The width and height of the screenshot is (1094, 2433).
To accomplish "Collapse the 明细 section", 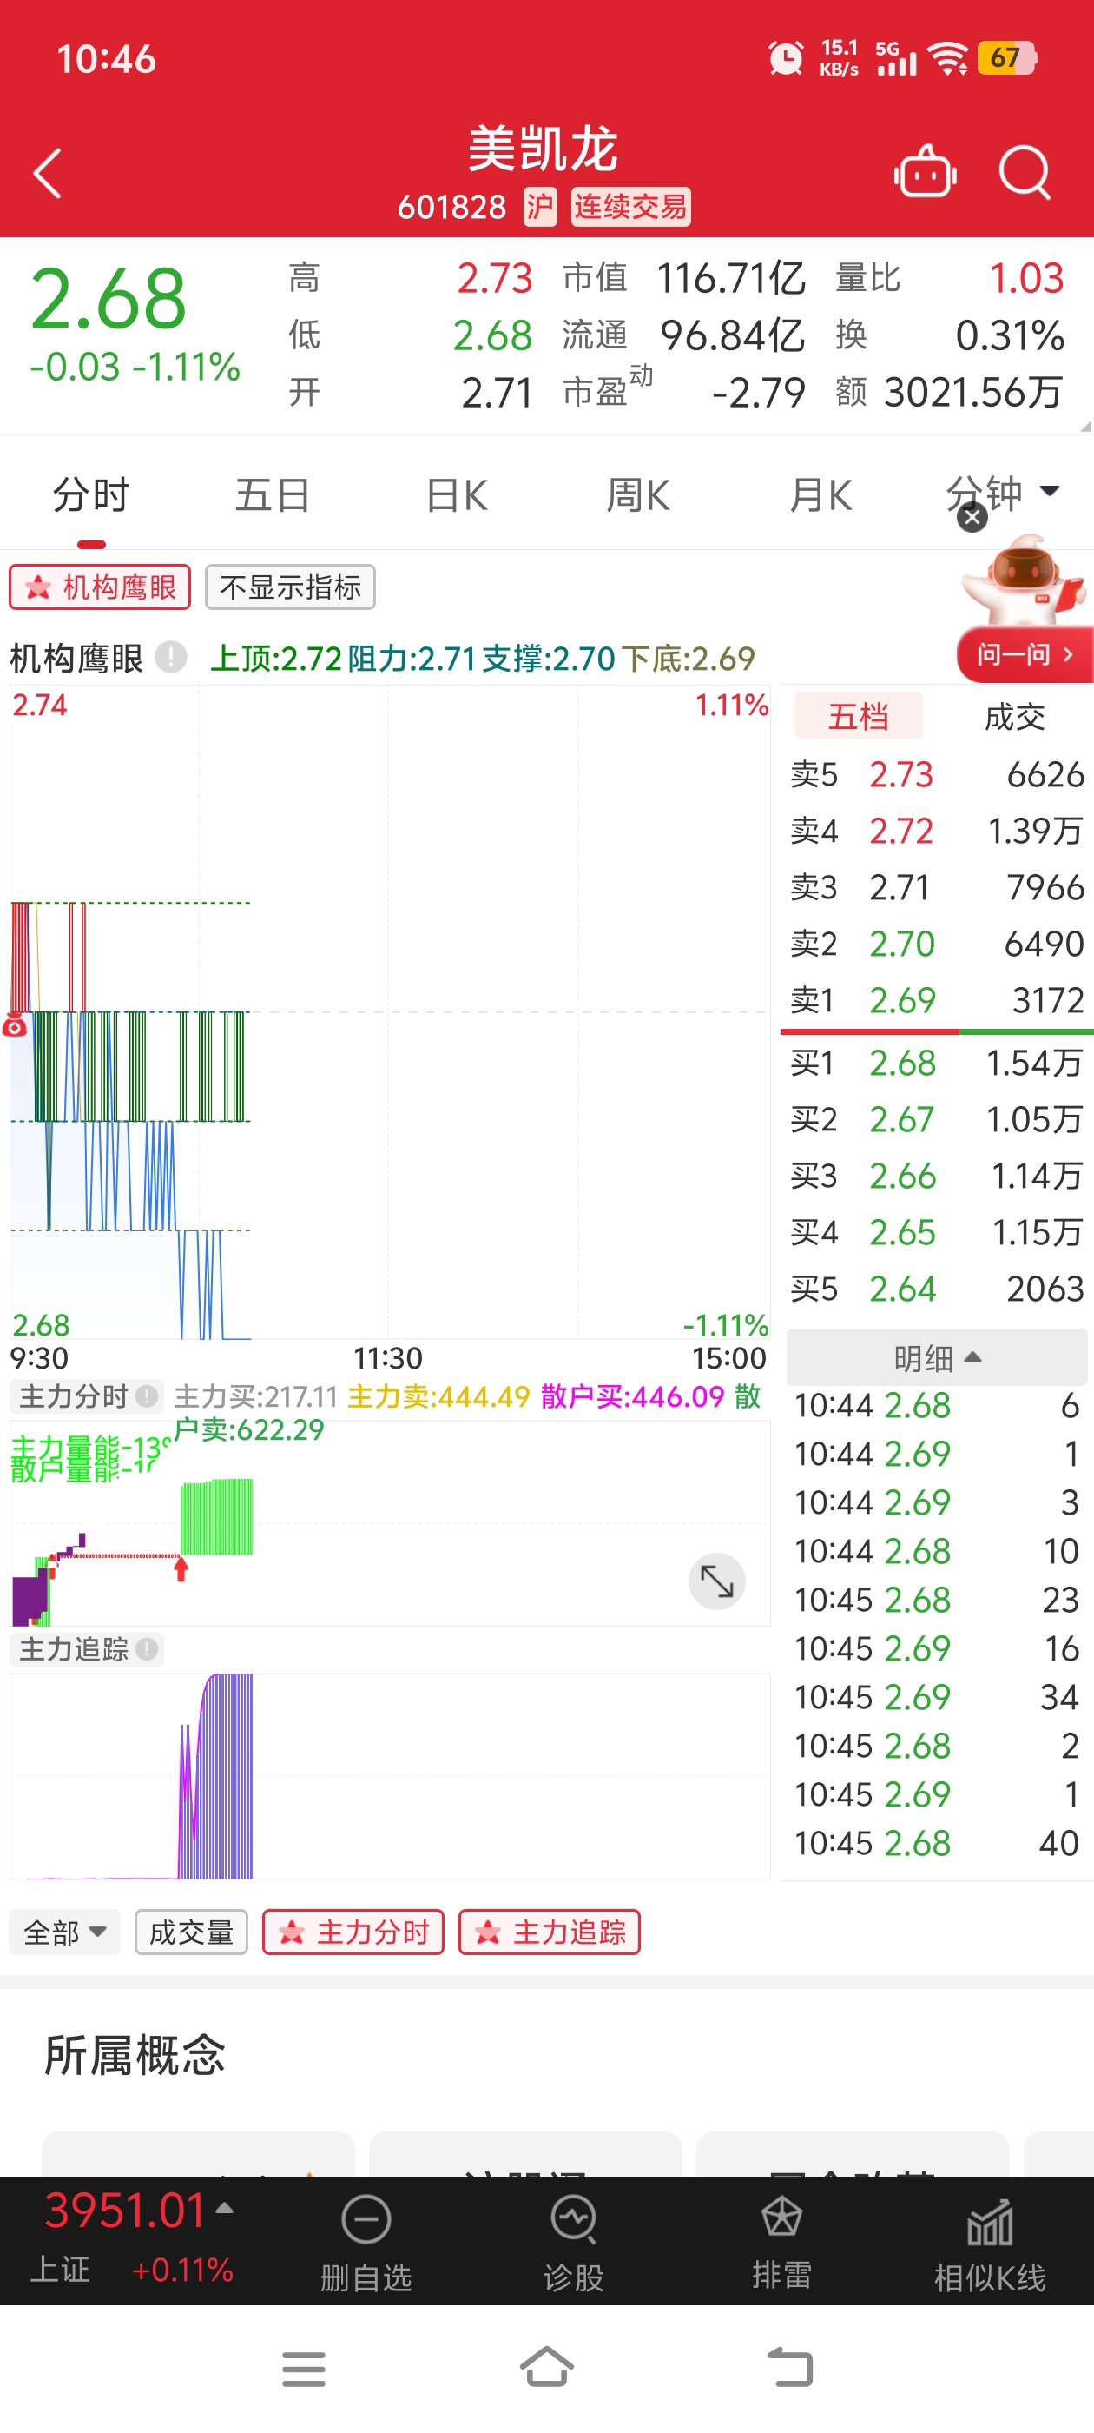I will pos(936,1358).
